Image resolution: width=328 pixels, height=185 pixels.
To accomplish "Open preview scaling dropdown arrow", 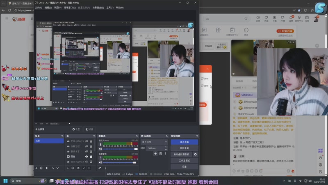I will tap(69, 124).
